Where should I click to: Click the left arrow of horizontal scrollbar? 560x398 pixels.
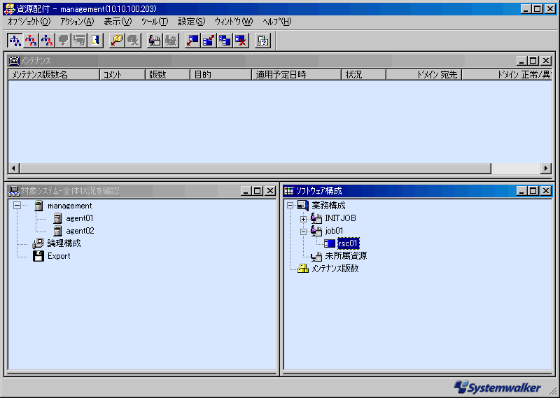pos(14,168)
